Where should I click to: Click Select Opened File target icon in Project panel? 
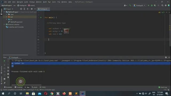(x=21, y=9)
